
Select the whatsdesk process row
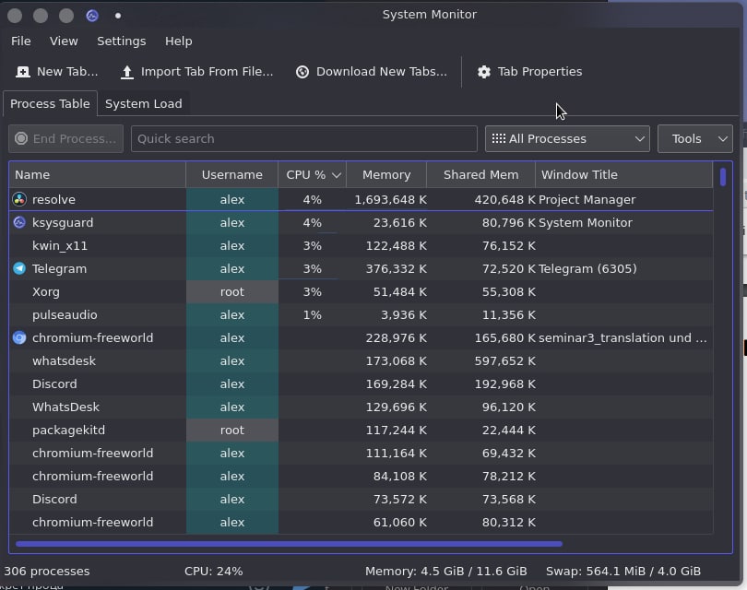pos(362,361)
